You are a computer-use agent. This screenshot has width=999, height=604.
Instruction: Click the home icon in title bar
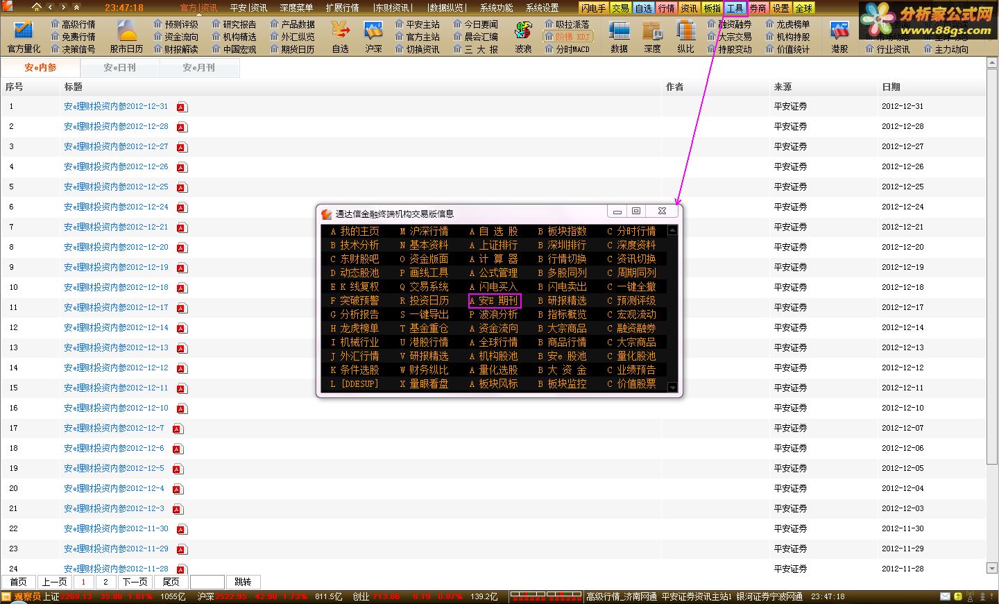pyautogui.click(x=37, y=8)
